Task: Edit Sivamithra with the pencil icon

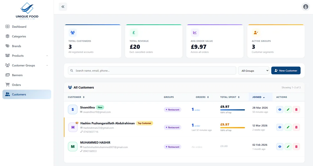Action: (288, 110)
